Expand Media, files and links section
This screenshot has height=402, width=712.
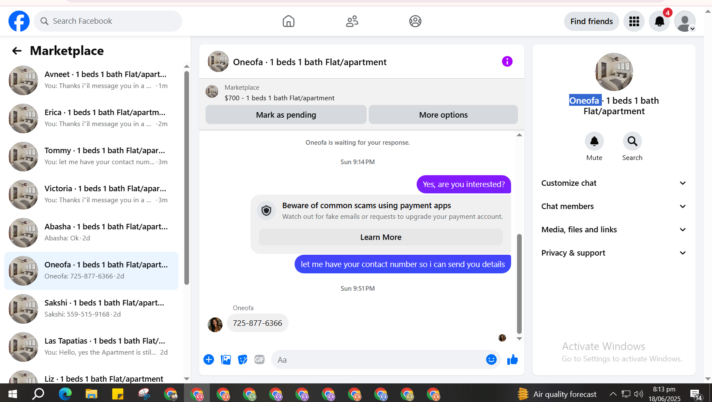click(x=614, y=230)
